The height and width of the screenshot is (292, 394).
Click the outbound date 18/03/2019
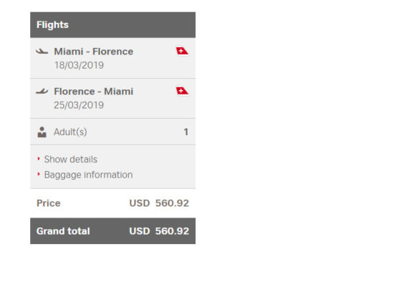click(79, 65)
